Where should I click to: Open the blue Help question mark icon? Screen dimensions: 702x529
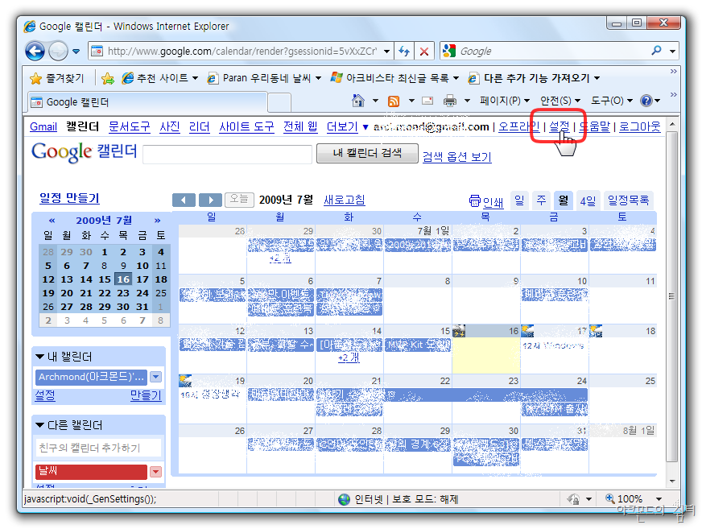point(646,101)
